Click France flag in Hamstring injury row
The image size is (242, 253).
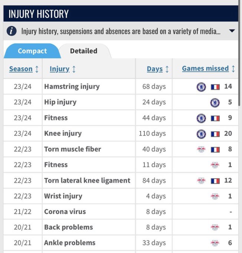(x=215, y=87)
